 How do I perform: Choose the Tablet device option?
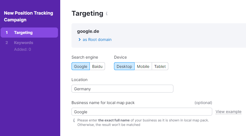tap(160, 66)
